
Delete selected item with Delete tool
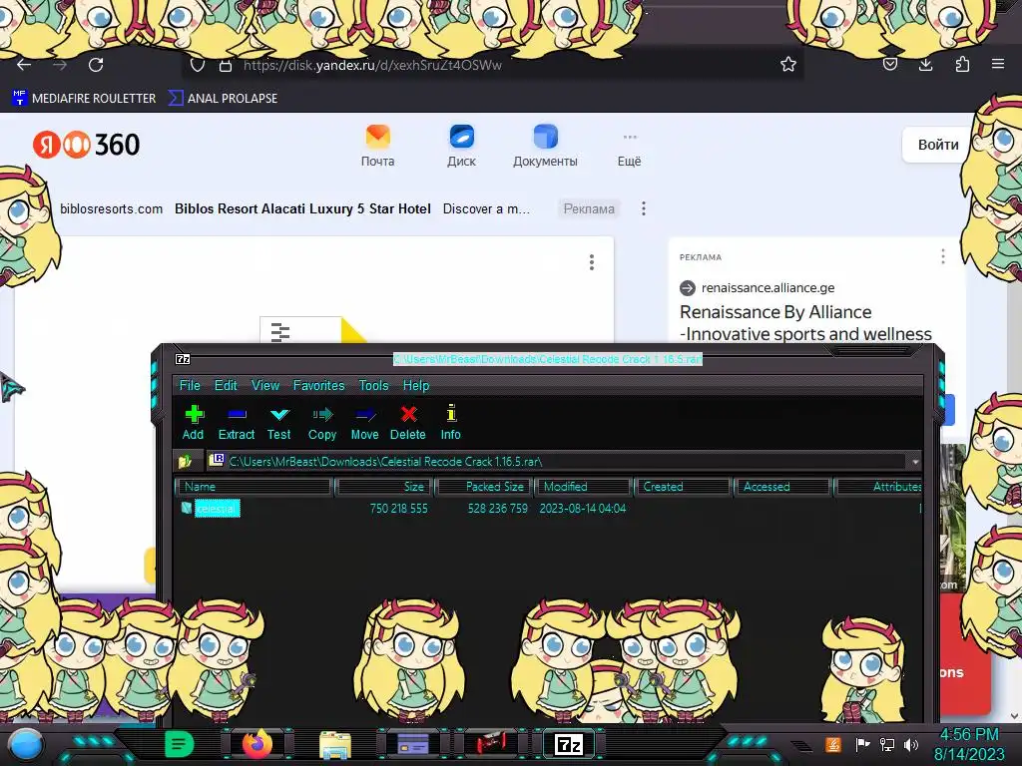point(408,423)
